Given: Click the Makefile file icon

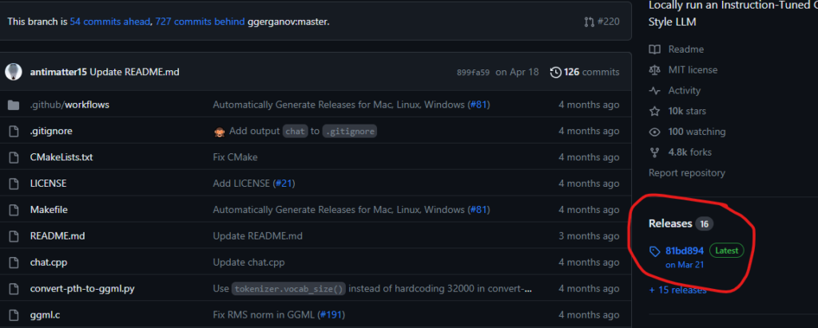Looking at the screenshot, I should pos(14,210).
